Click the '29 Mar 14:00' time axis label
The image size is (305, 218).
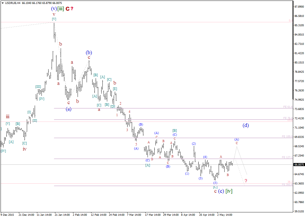tap(171, 215)
